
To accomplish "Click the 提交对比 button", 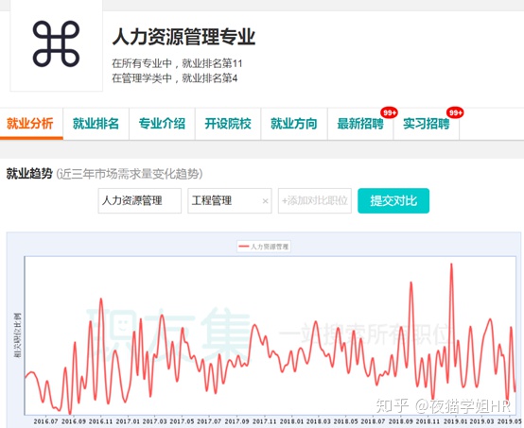I will [393, 200].
